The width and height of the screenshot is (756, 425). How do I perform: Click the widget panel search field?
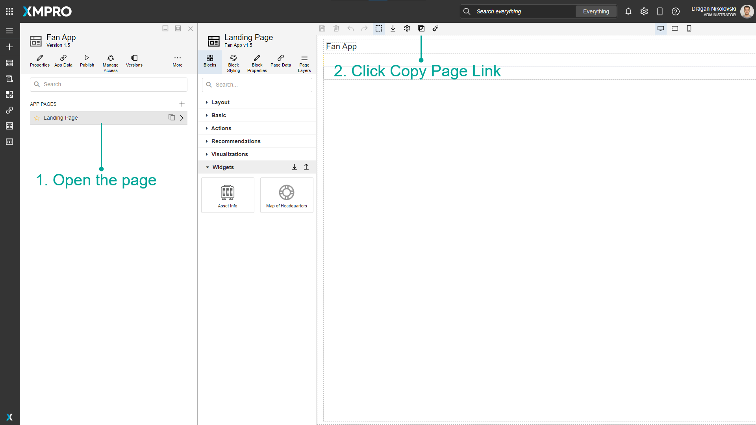[x=257, y=85]
